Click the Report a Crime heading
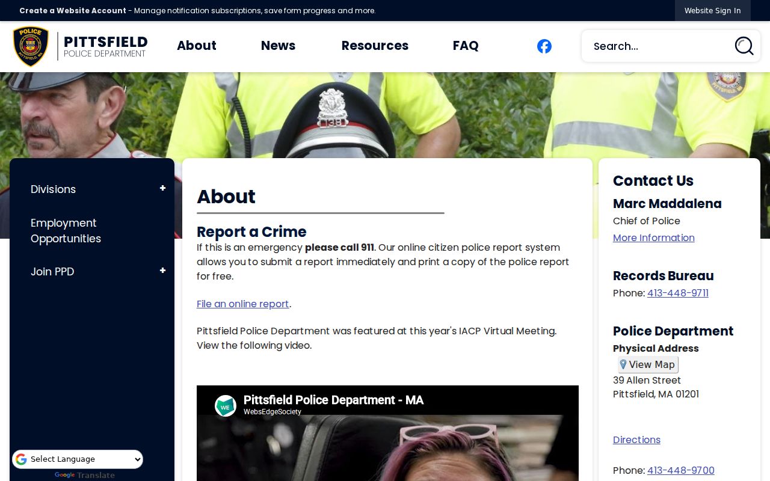 click(251, 232)
